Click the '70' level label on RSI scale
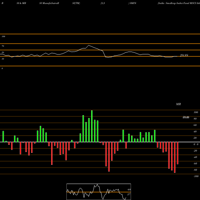The image size is (200, 200). click(x=3, y=46)
